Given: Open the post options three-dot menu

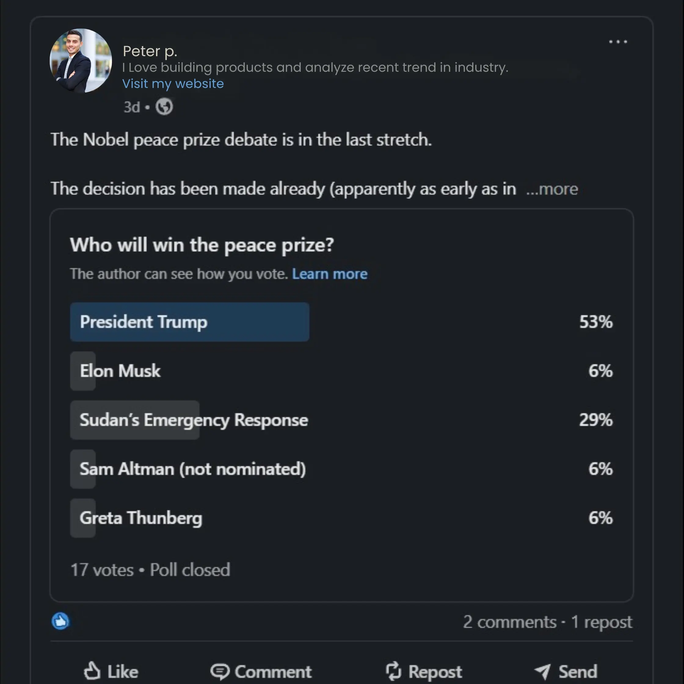Looking at the screenshot, I should pos(617,42).
